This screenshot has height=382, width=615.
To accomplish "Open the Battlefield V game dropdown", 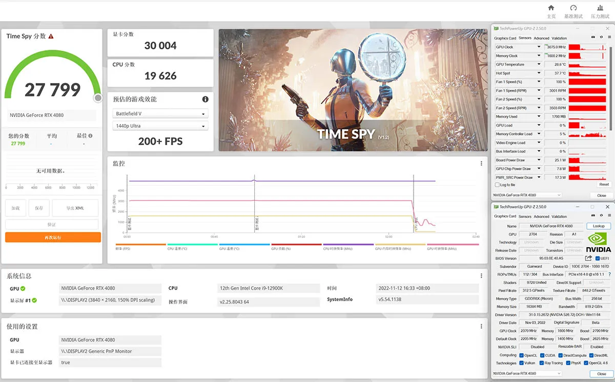I will click(160, 113).
